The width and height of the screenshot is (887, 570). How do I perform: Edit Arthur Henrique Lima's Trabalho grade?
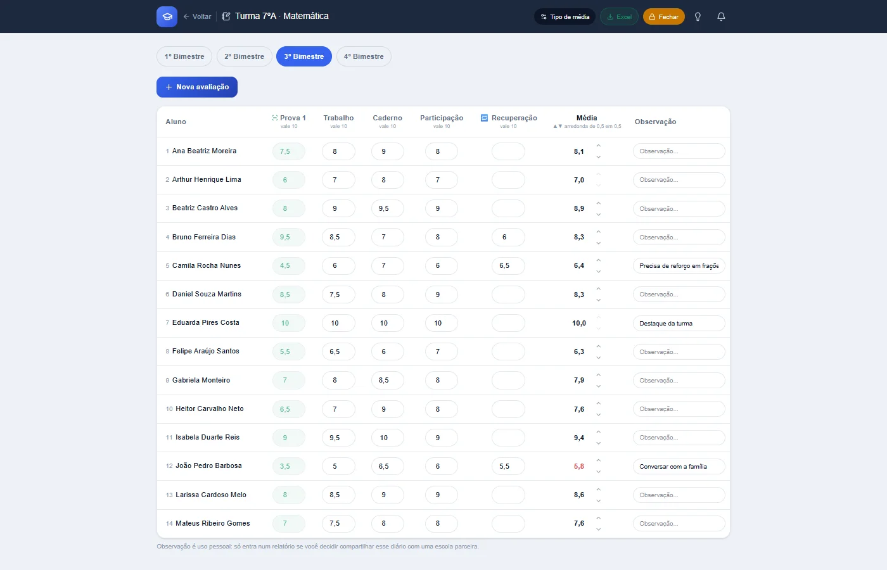[338, 180]
